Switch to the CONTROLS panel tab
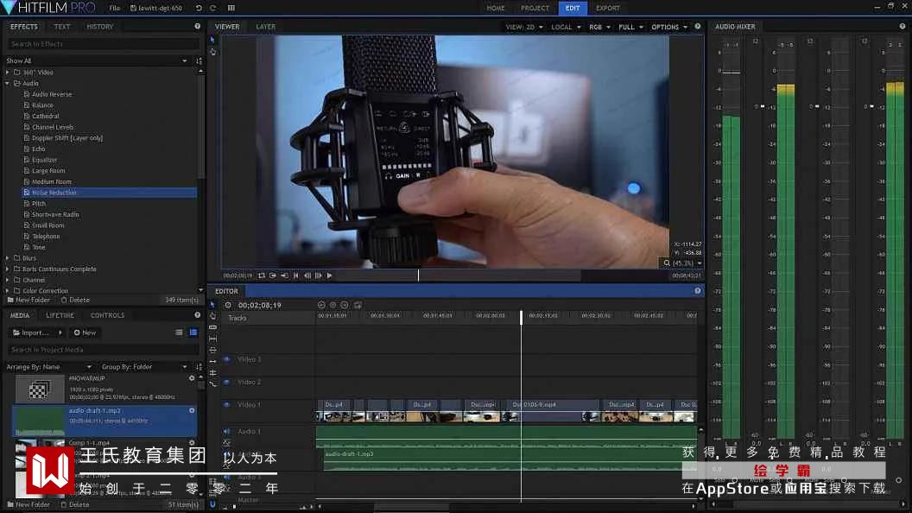The height and width of the screenshot is (513, 912). (x=108, y=315)
